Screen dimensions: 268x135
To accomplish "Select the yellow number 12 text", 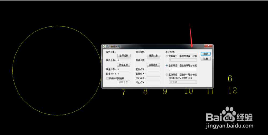I will point(232,90).
